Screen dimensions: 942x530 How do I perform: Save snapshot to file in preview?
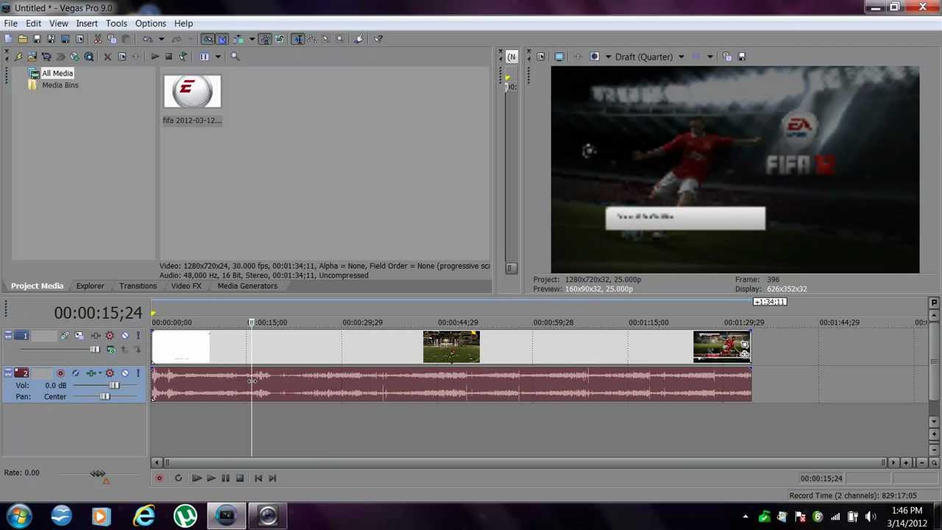point(741,57)
